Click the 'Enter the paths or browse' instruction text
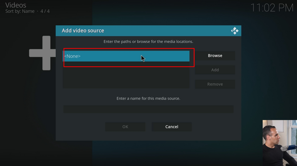The height and width of the screenshot is (166, 297). pos(148,42)
